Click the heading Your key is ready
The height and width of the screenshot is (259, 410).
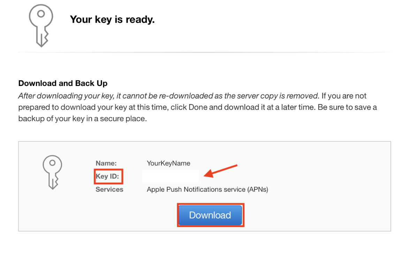point(112,19)
